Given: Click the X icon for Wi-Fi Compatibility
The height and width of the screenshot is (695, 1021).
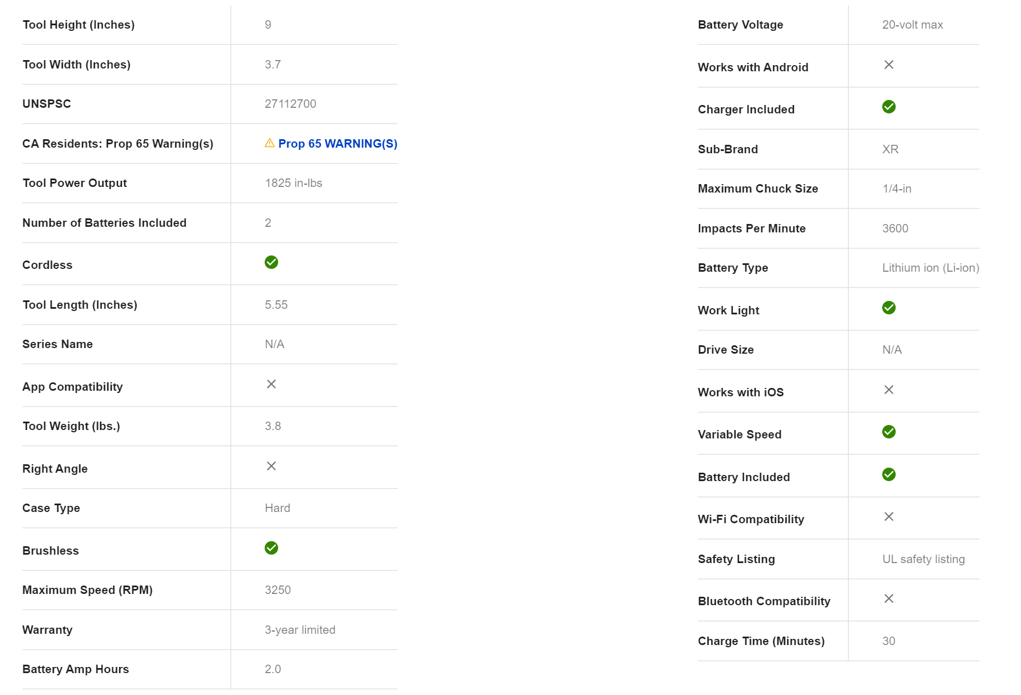Looking at the screenshot, I should 889,516.
